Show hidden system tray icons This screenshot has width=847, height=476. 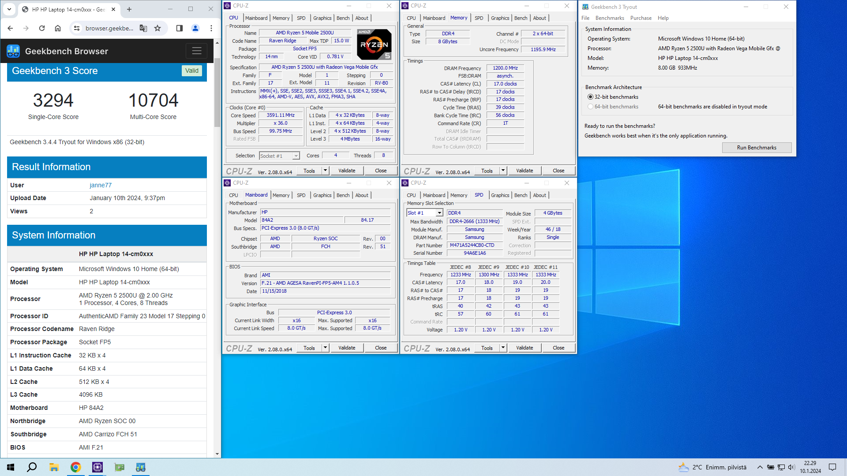(760, 467)
